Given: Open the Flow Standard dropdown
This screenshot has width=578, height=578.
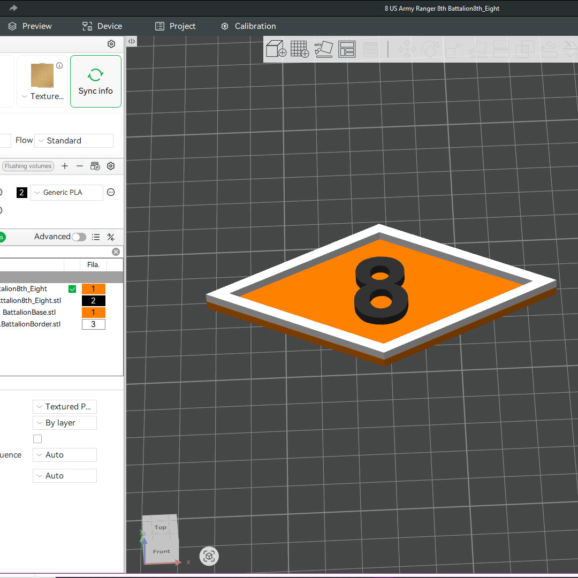Looking at the screenshot, I should point(74,141).
